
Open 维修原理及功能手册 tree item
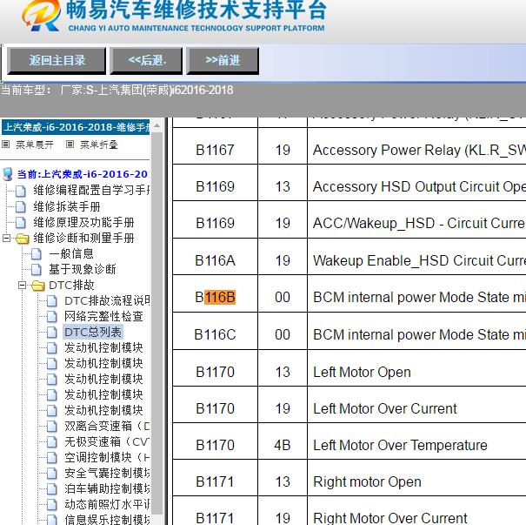click(83, 222)
